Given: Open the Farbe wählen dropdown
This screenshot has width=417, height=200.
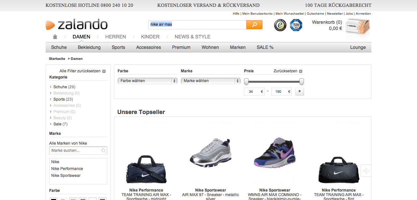Looking at the screenshot, I should 147,81.
